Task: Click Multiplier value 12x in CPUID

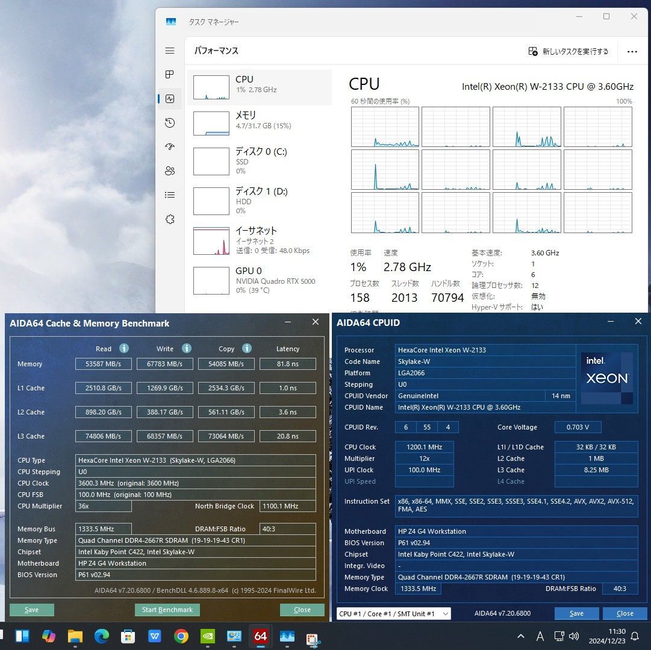Action: click(x=425, y=458)
